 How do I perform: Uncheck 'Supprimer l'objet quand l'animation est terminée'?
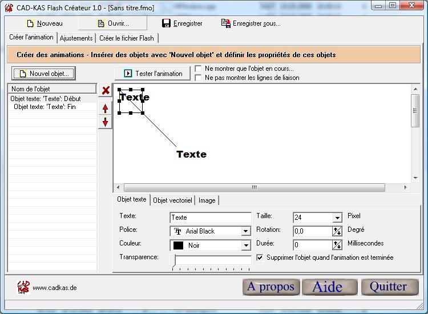[x=260, y=257]
